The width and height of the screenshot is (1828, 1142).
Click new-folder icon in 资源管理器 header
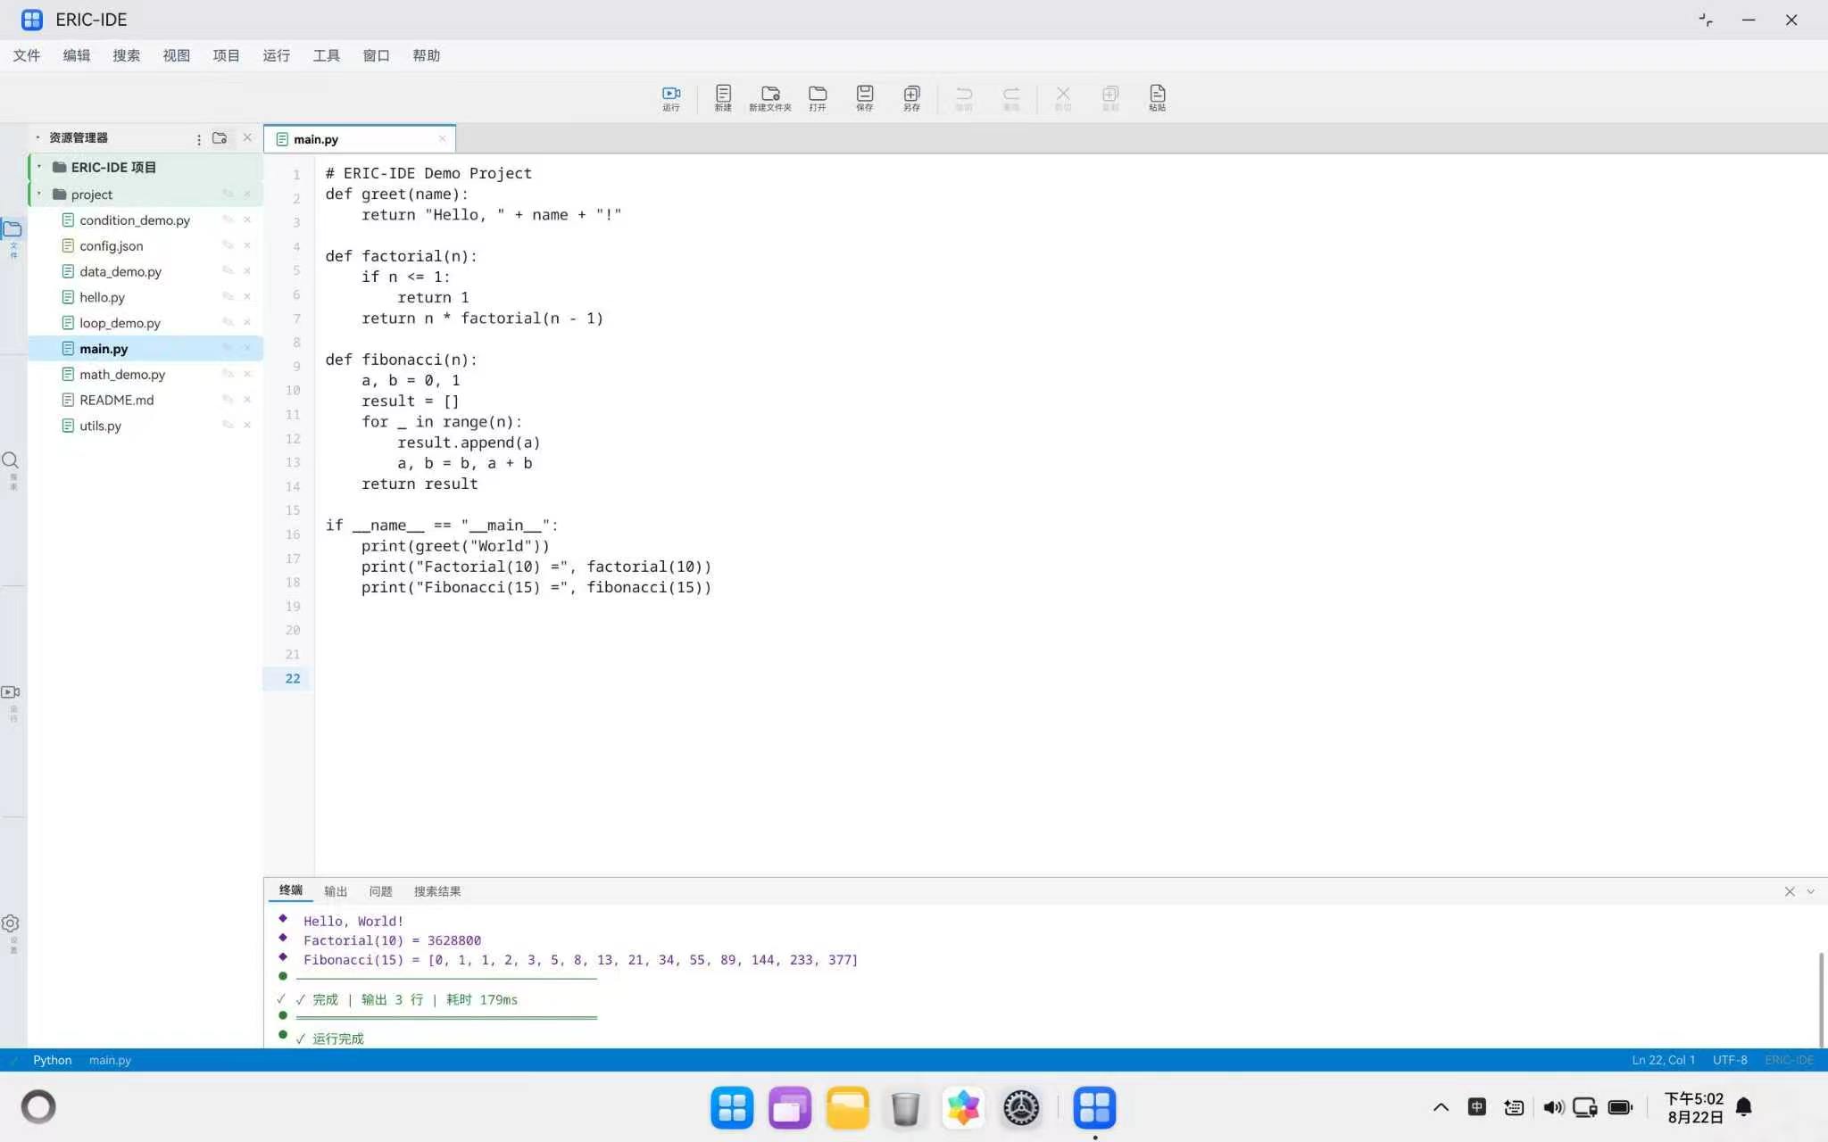click(220, 138)
